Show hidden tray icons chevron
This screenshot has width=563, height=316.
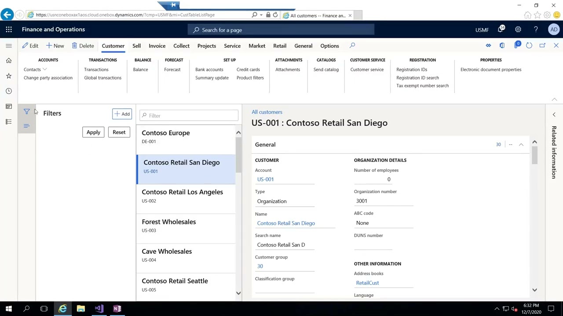(497, 309)
